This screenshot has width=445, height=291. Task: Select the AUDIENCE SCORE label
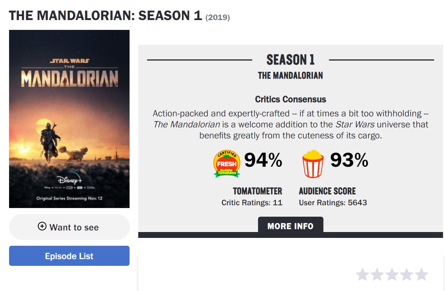(327, 191)
